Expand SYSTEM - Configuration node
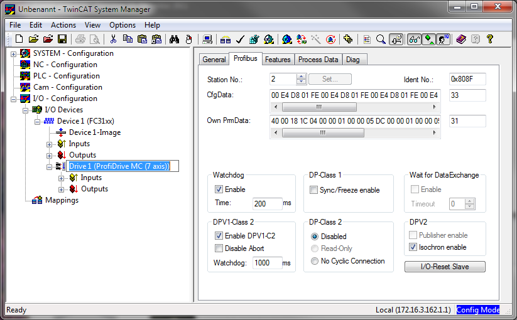Screen dimensions: 517x320 14,54
